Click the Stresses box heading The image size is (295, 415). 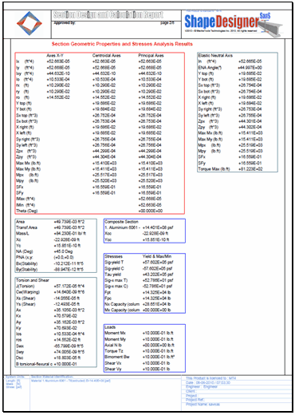coord(113,256)
